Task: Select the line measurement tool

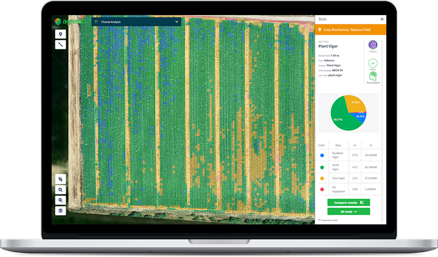Action: tap(60, 44)
